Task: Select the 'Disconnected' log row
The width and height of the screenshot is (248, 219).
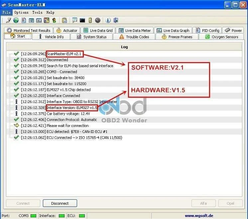Action: (x=124, y=60)
